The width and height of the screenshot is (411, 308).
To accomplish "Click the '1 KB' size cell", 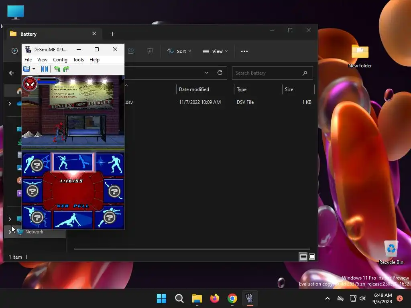I will (x=307, y=102).
